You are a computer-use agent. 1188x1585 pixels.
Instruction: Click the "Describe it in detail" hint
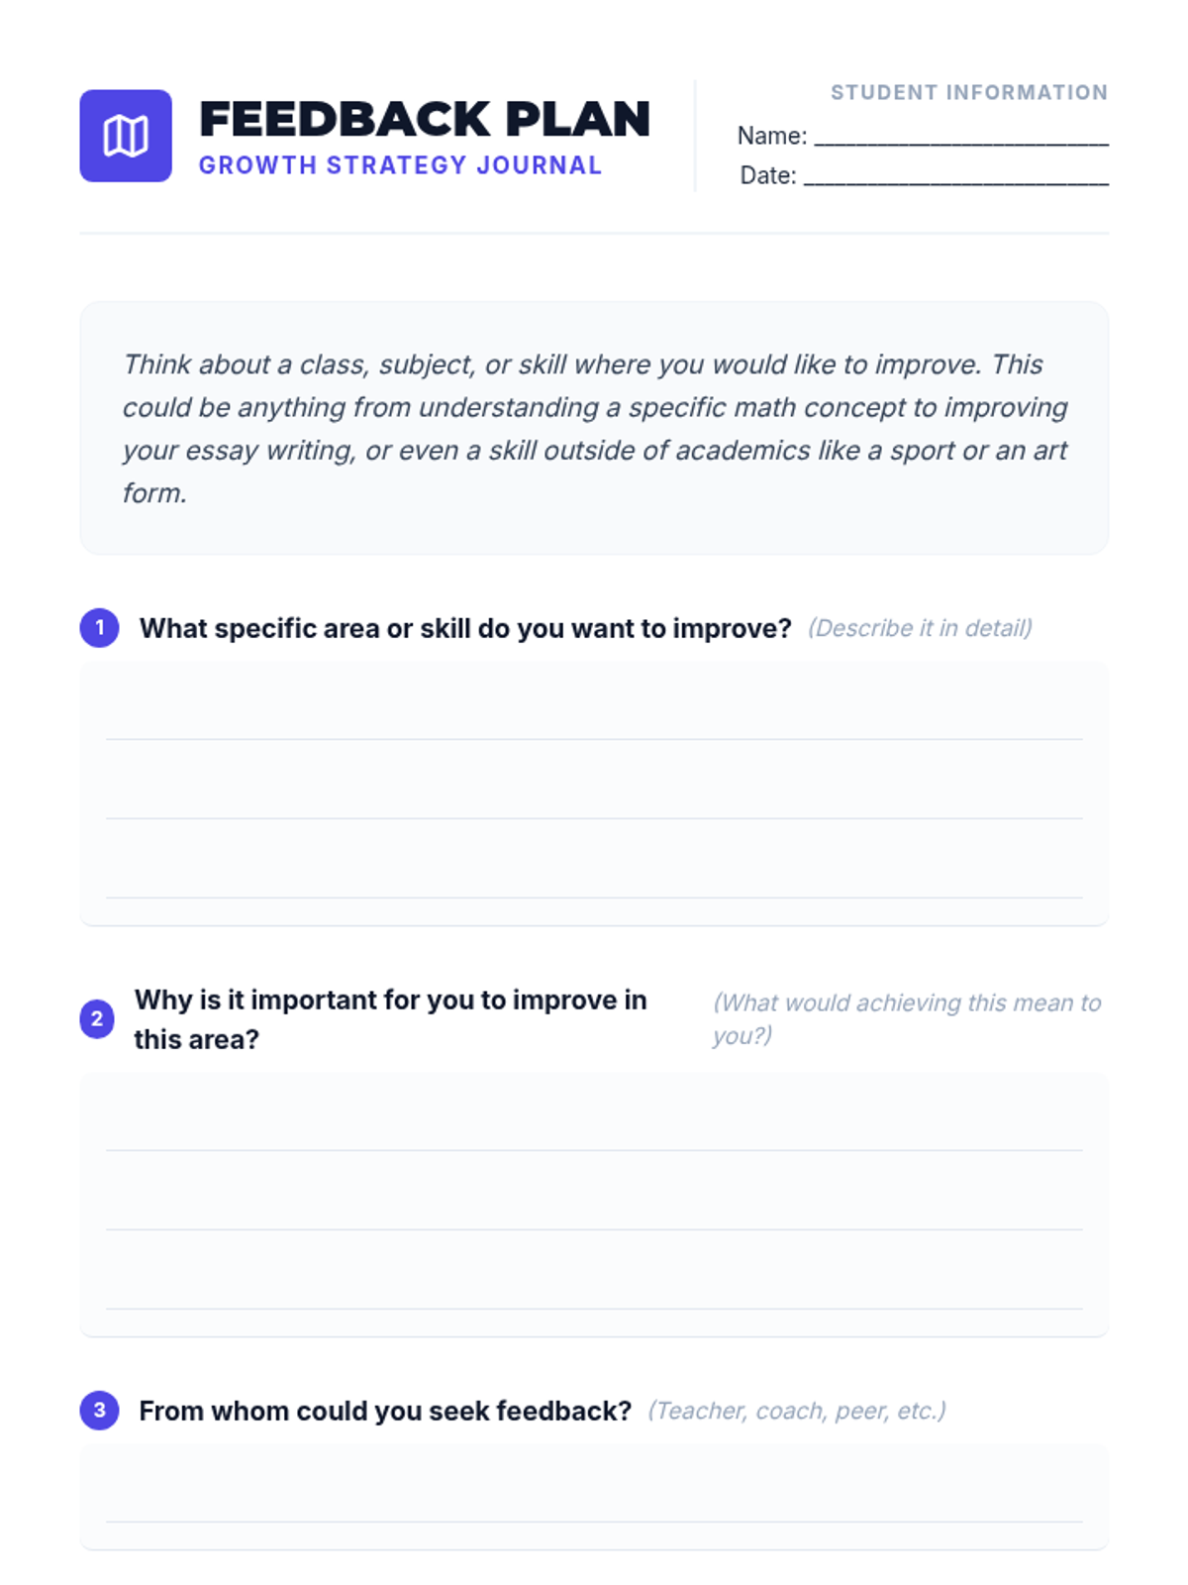920,628
